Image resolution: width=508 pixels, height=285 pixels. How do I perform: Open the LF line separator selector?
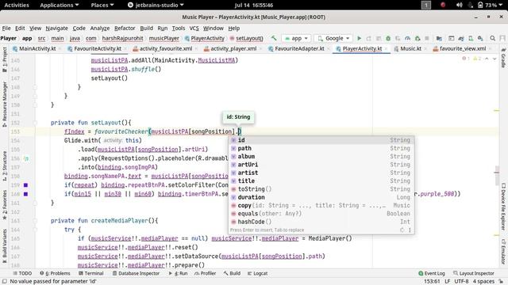[x=447, y=282]
